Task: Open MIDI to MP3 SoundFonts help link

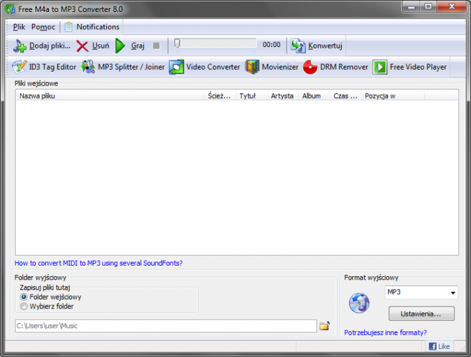Action: coord(99,263)
